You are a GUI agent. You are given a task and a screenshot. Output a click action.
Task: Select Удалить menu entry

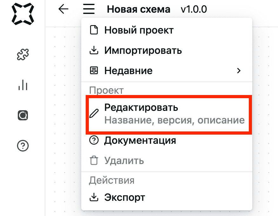pyautogui.click(x=167, y=161)
